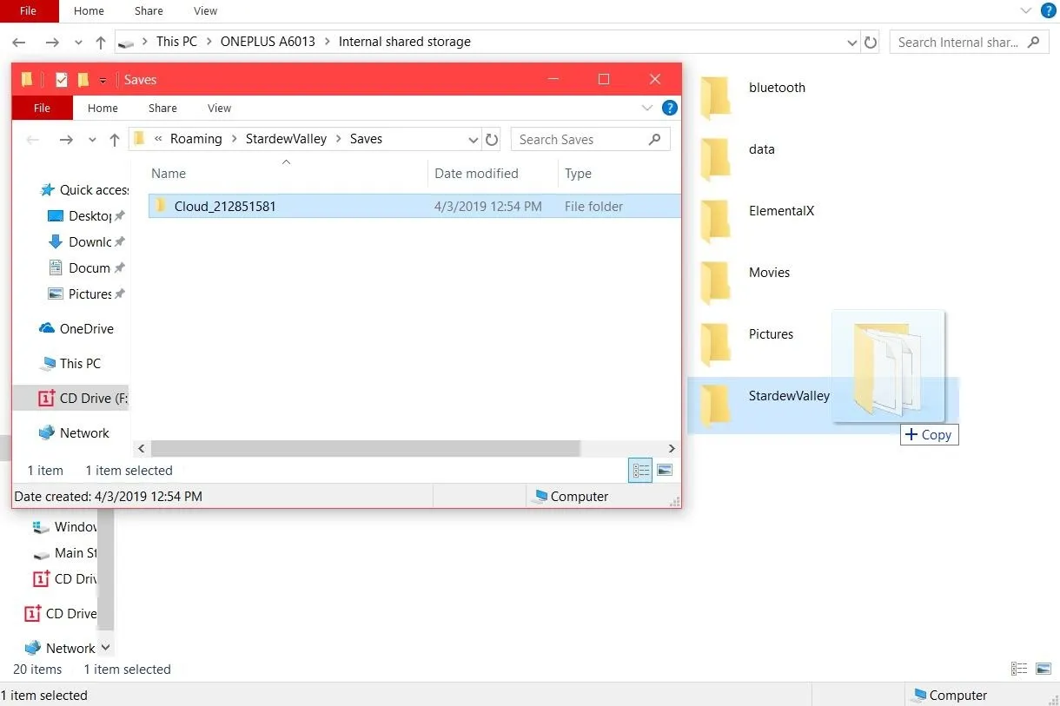Click the Properties checkmark icon in Saves title bar

pos(62,80)
